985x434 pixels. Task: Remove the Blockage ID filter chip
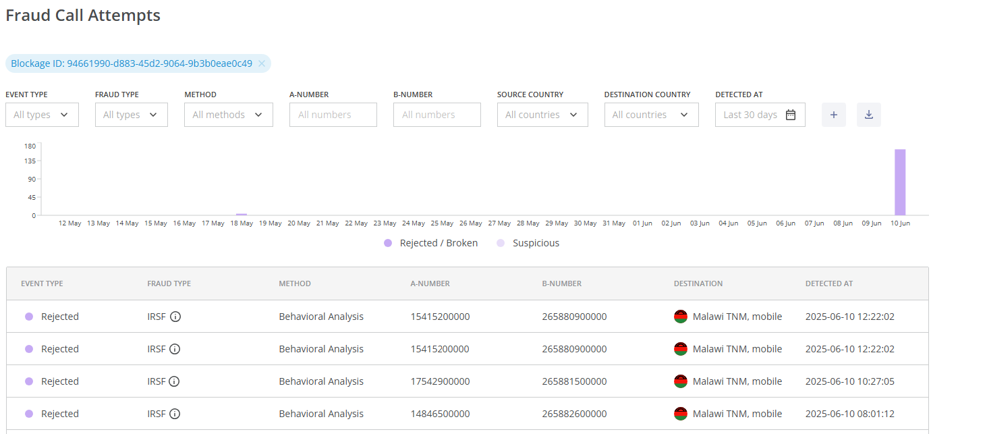click(x=262, y=63)
